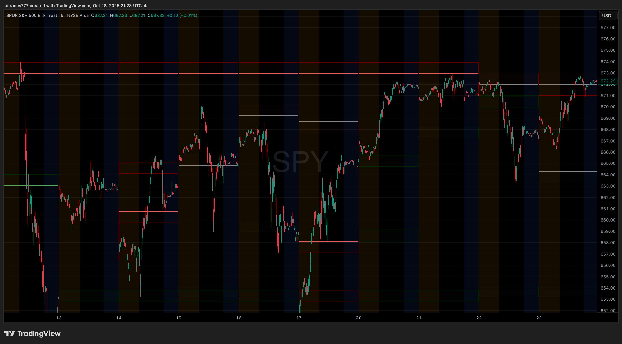622x344 pixels.
Task: Click the TradingView wordmark text
Action: (x=39, y=333)
